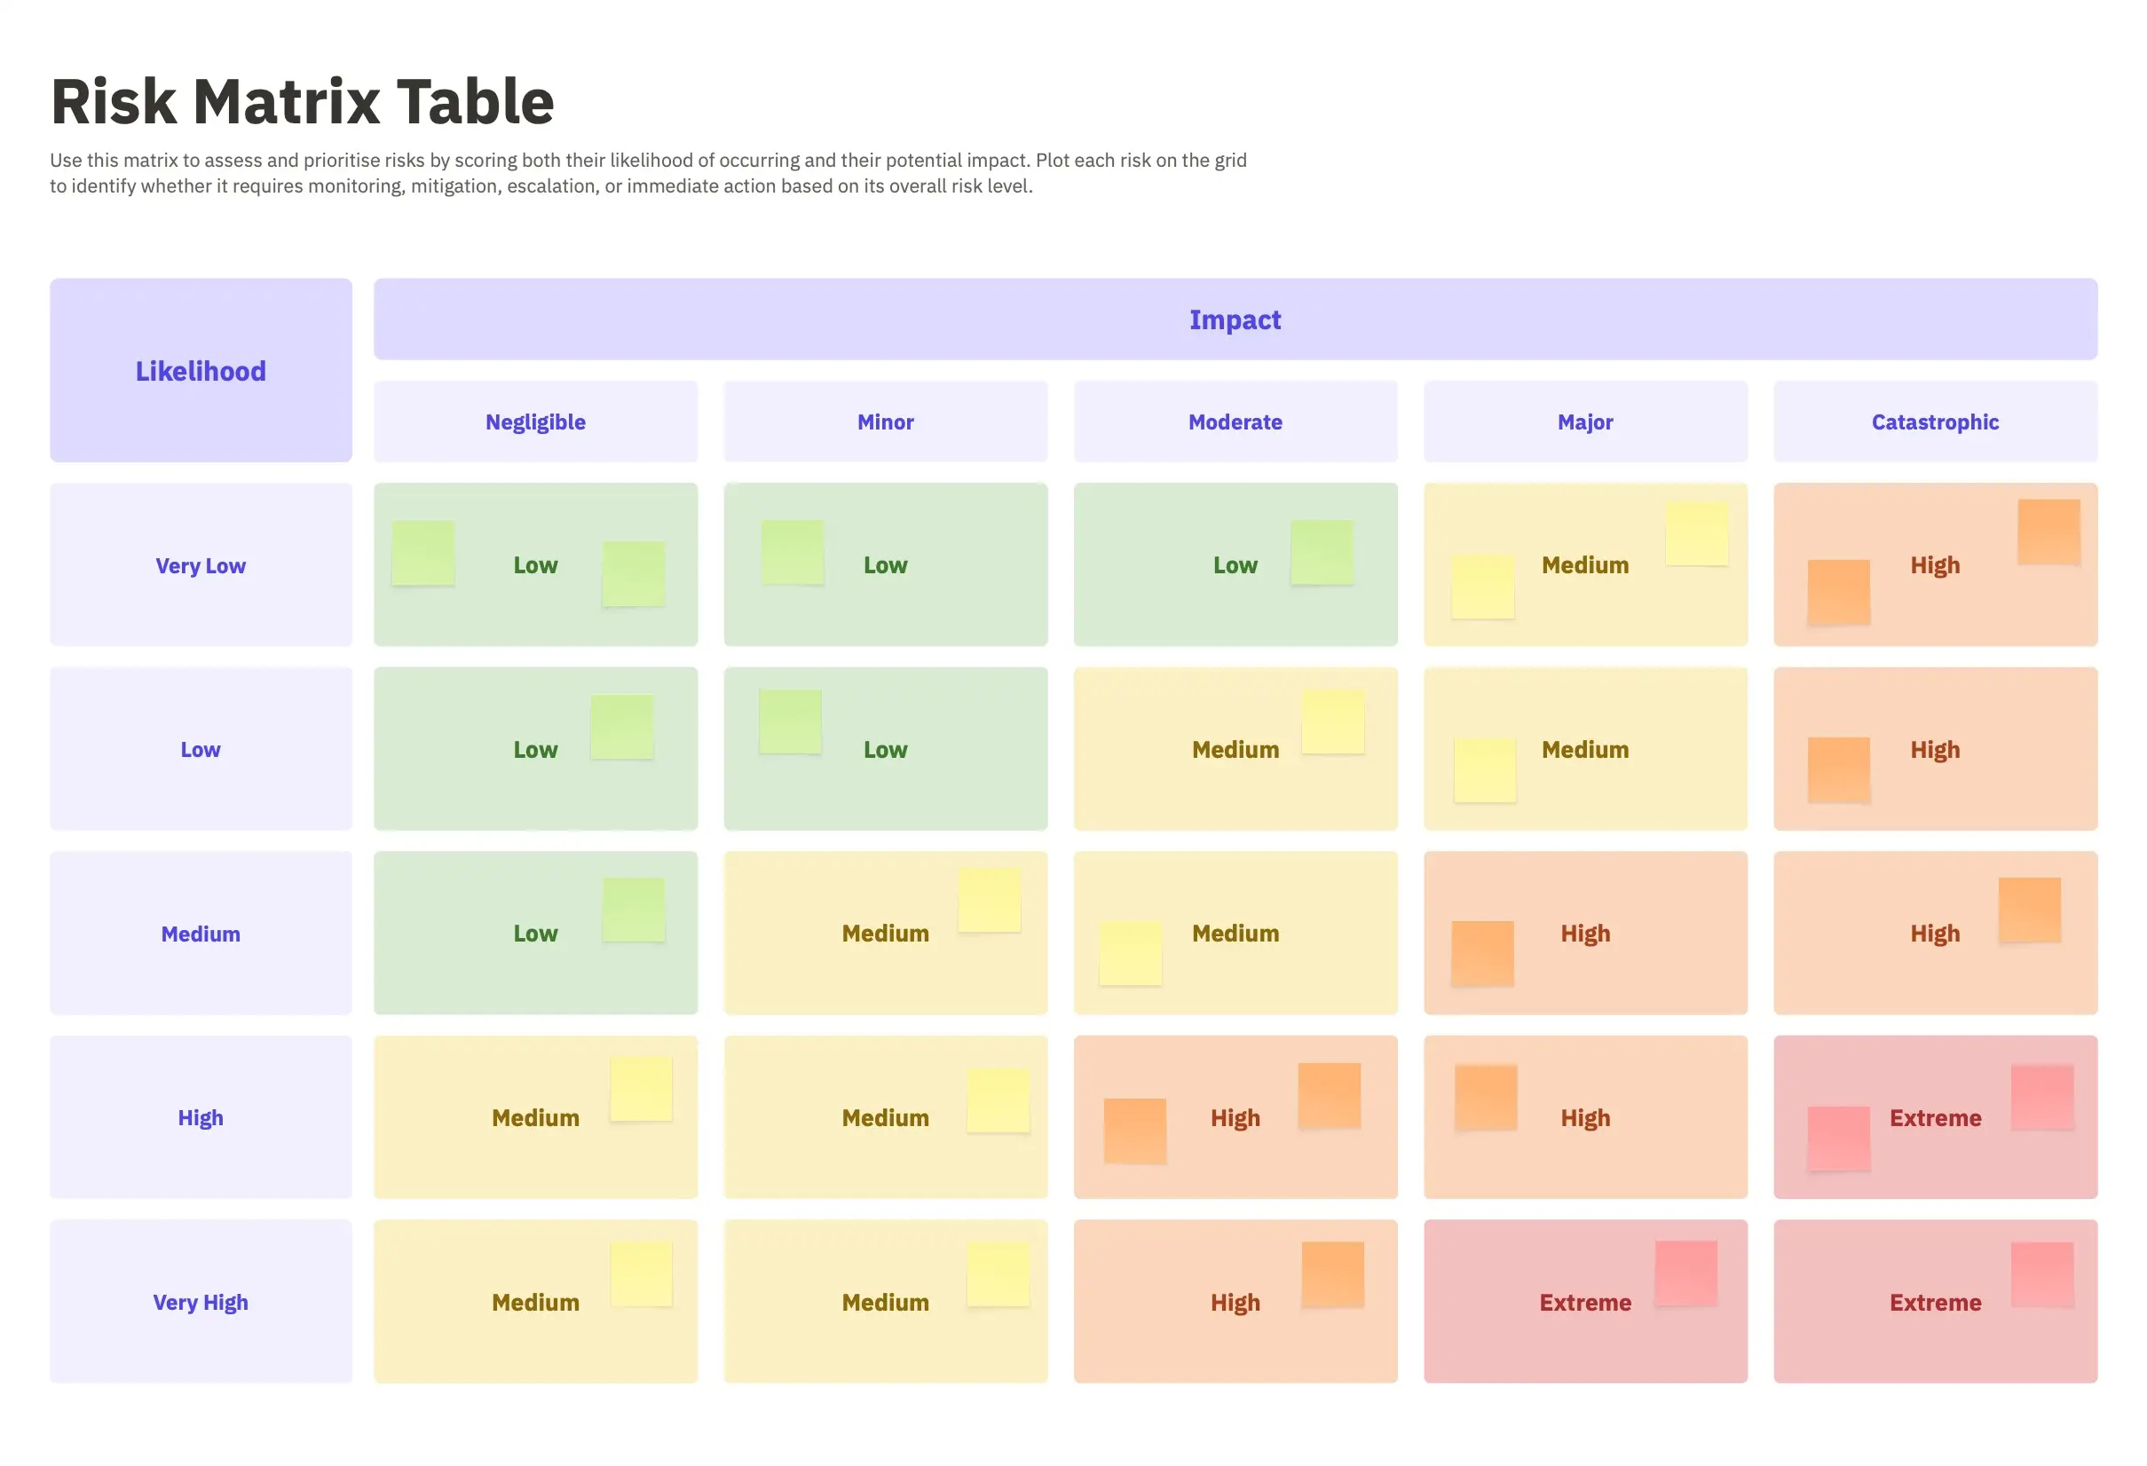The image size is (2147, 1466).
Task: Select the Very Low likelihood row label
Action: pyautogui.click(x=201, y=564)
